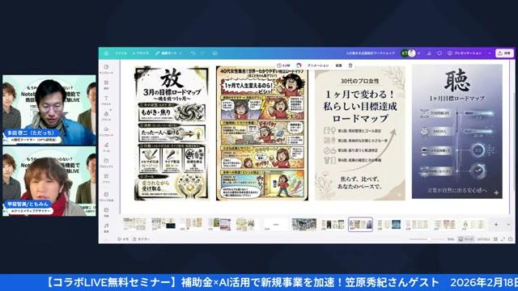Viewport: 518px width, 291px height.
Task: Open the Canva home menu icon
Action: tap(106, 53)
